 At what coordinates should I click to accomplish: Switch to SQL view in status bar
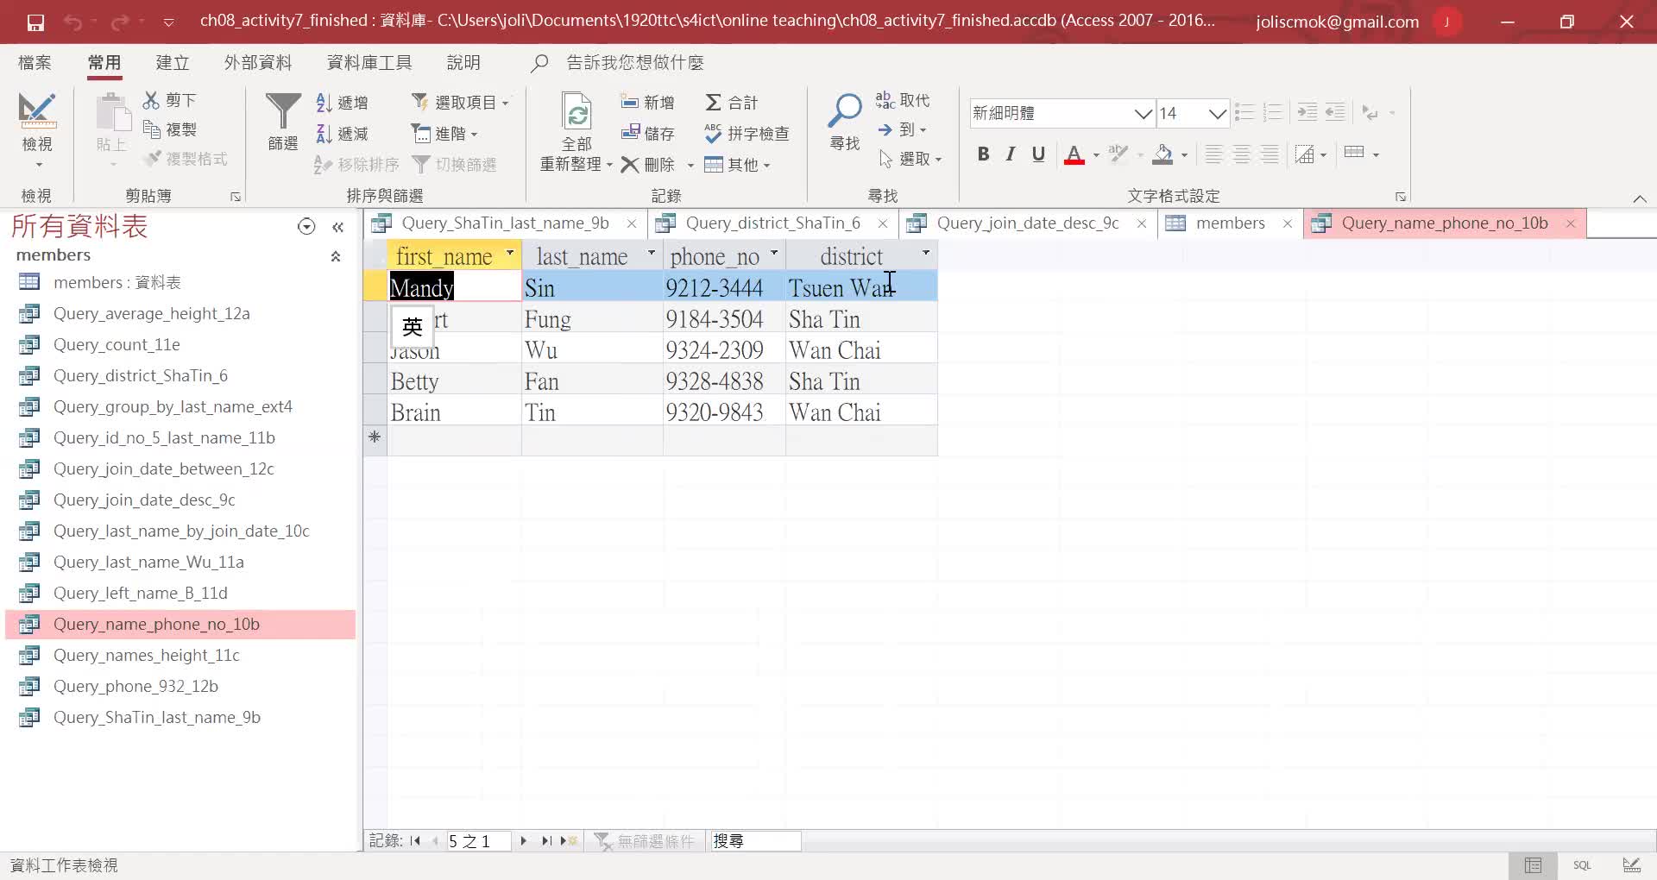point(1581,864)
